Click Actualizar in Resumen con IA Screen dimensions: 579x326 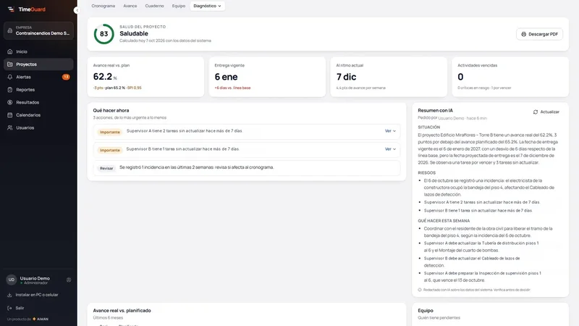(546, 112)
